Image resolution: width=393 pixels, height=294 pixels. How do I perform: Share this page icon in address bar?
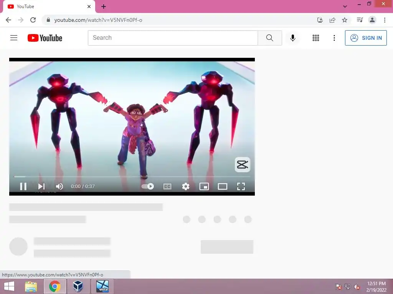[x=332, y=20]
